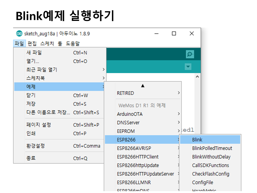Viewport: 257px width, 193px height.
Task: Open the 편집 menu
Action: pyautogui.click(x=32, y=43)
